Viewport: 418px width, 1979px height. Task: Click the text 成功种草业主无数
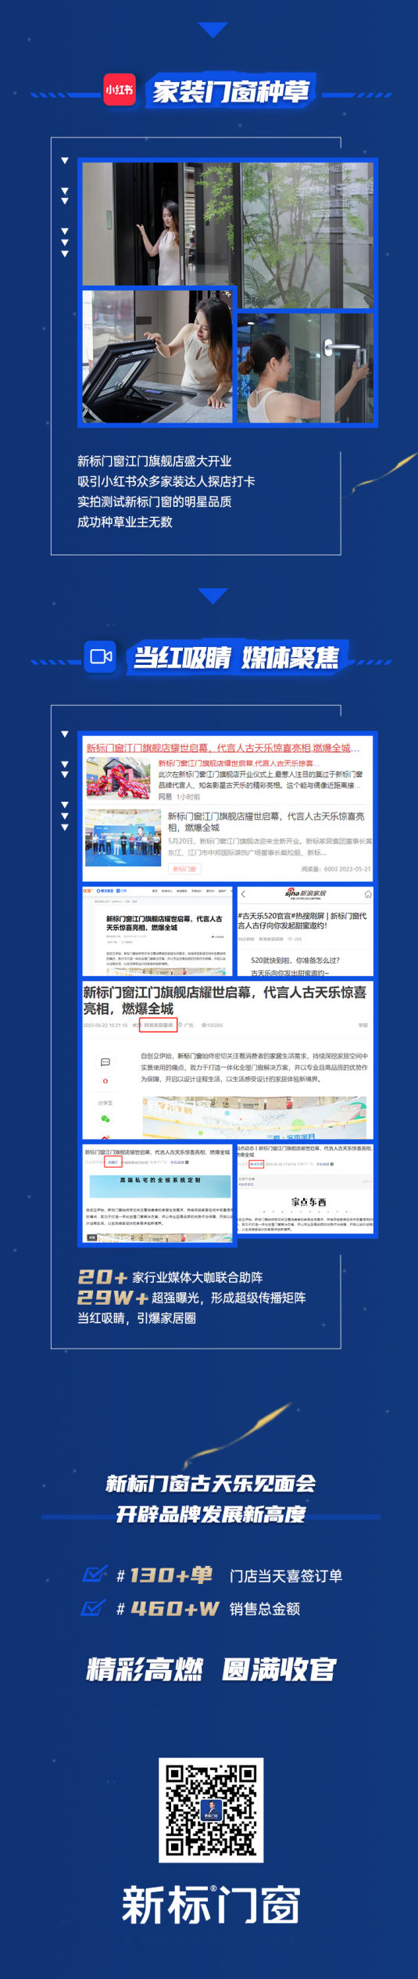[125, 522]
